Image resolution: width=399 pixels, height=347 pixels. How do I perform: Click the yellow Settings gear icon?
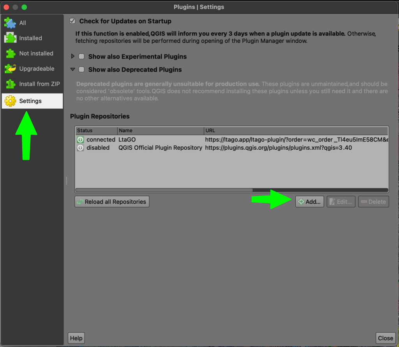pyautogui.click(x=10, y=101)
